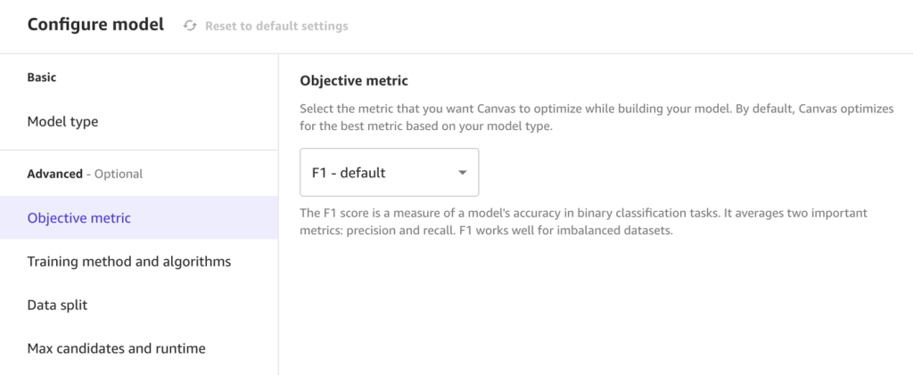Viewport: 913px width, 375px height.
Task: Select Objective metric in the sidebar
Action: pyautogui.click(x=79, y=218)
